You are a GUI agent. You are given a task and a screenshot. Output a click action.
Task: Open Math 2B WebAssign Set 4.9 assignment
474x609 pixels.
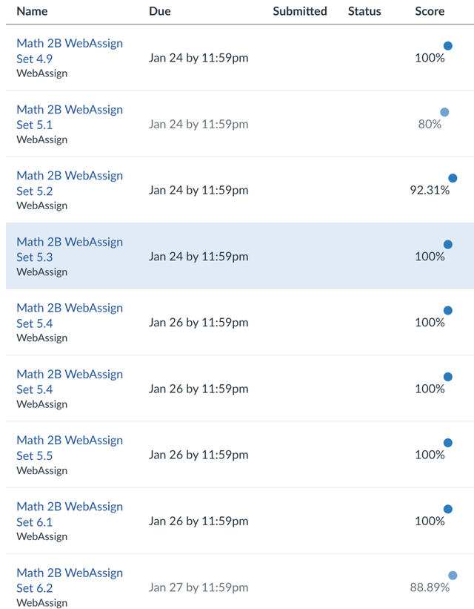69,50
